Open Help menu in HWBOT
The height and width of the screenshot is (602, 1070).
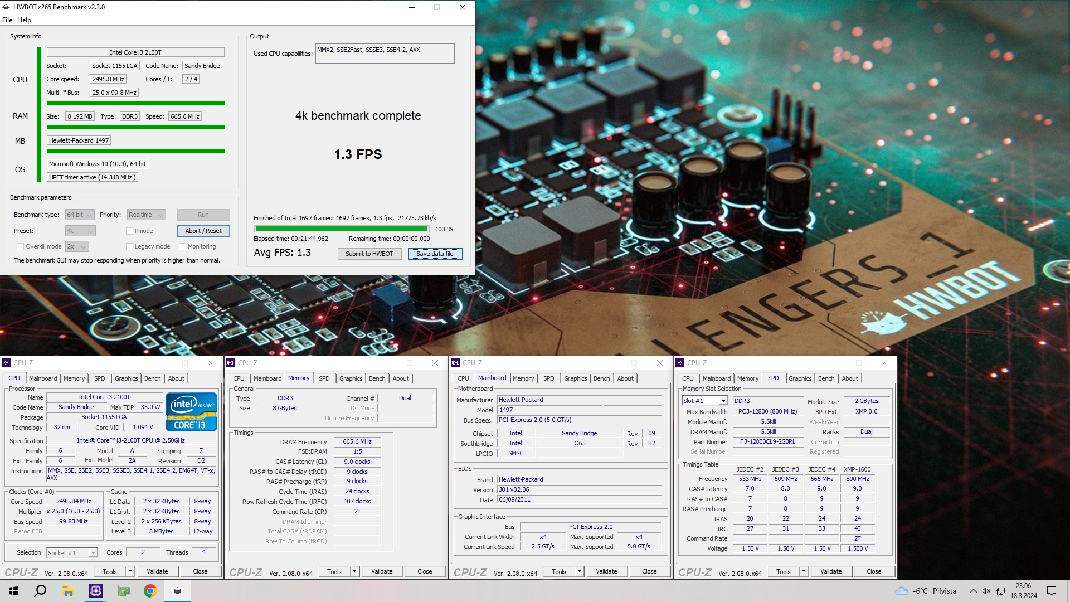24,20
